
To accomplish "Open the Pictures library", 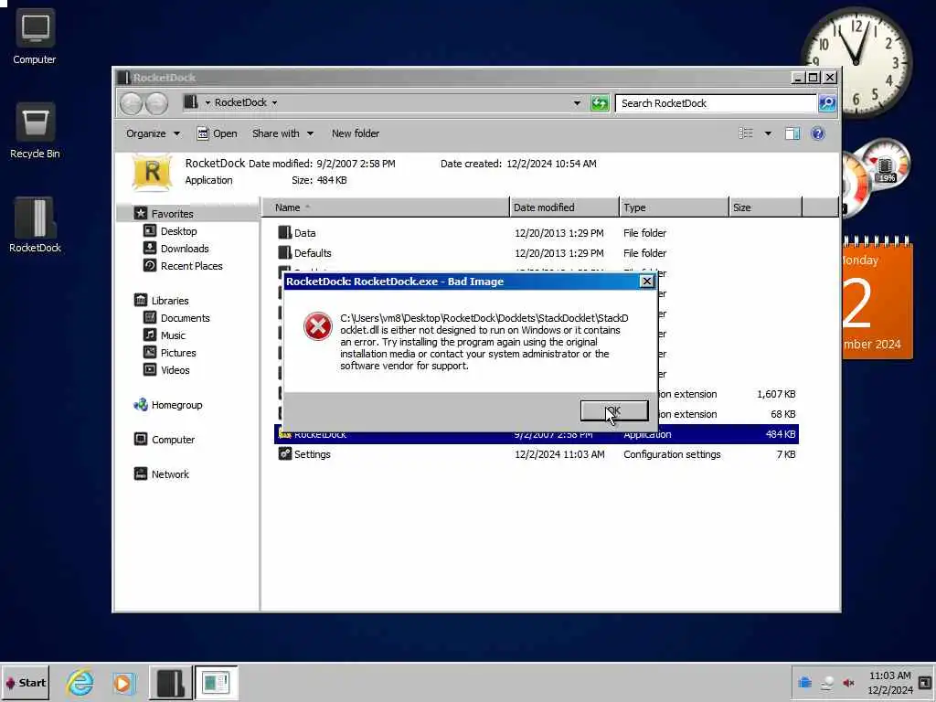I will [170, 352].
